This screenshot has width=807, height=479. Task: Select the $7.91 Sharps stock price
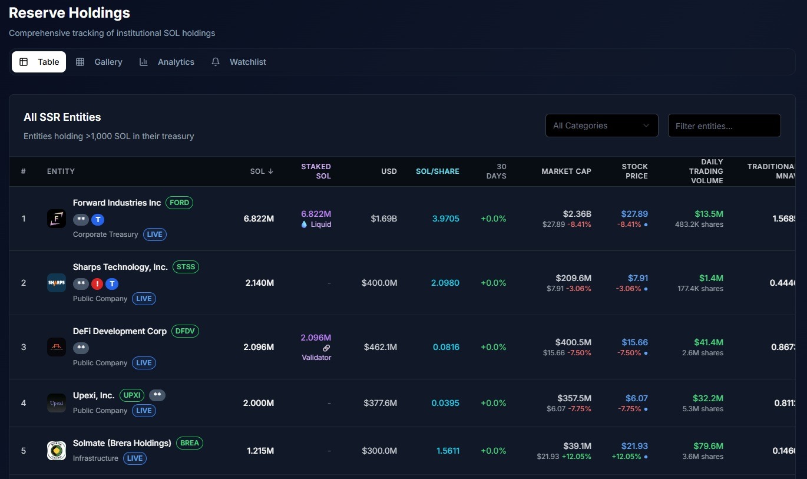point(638,278)
